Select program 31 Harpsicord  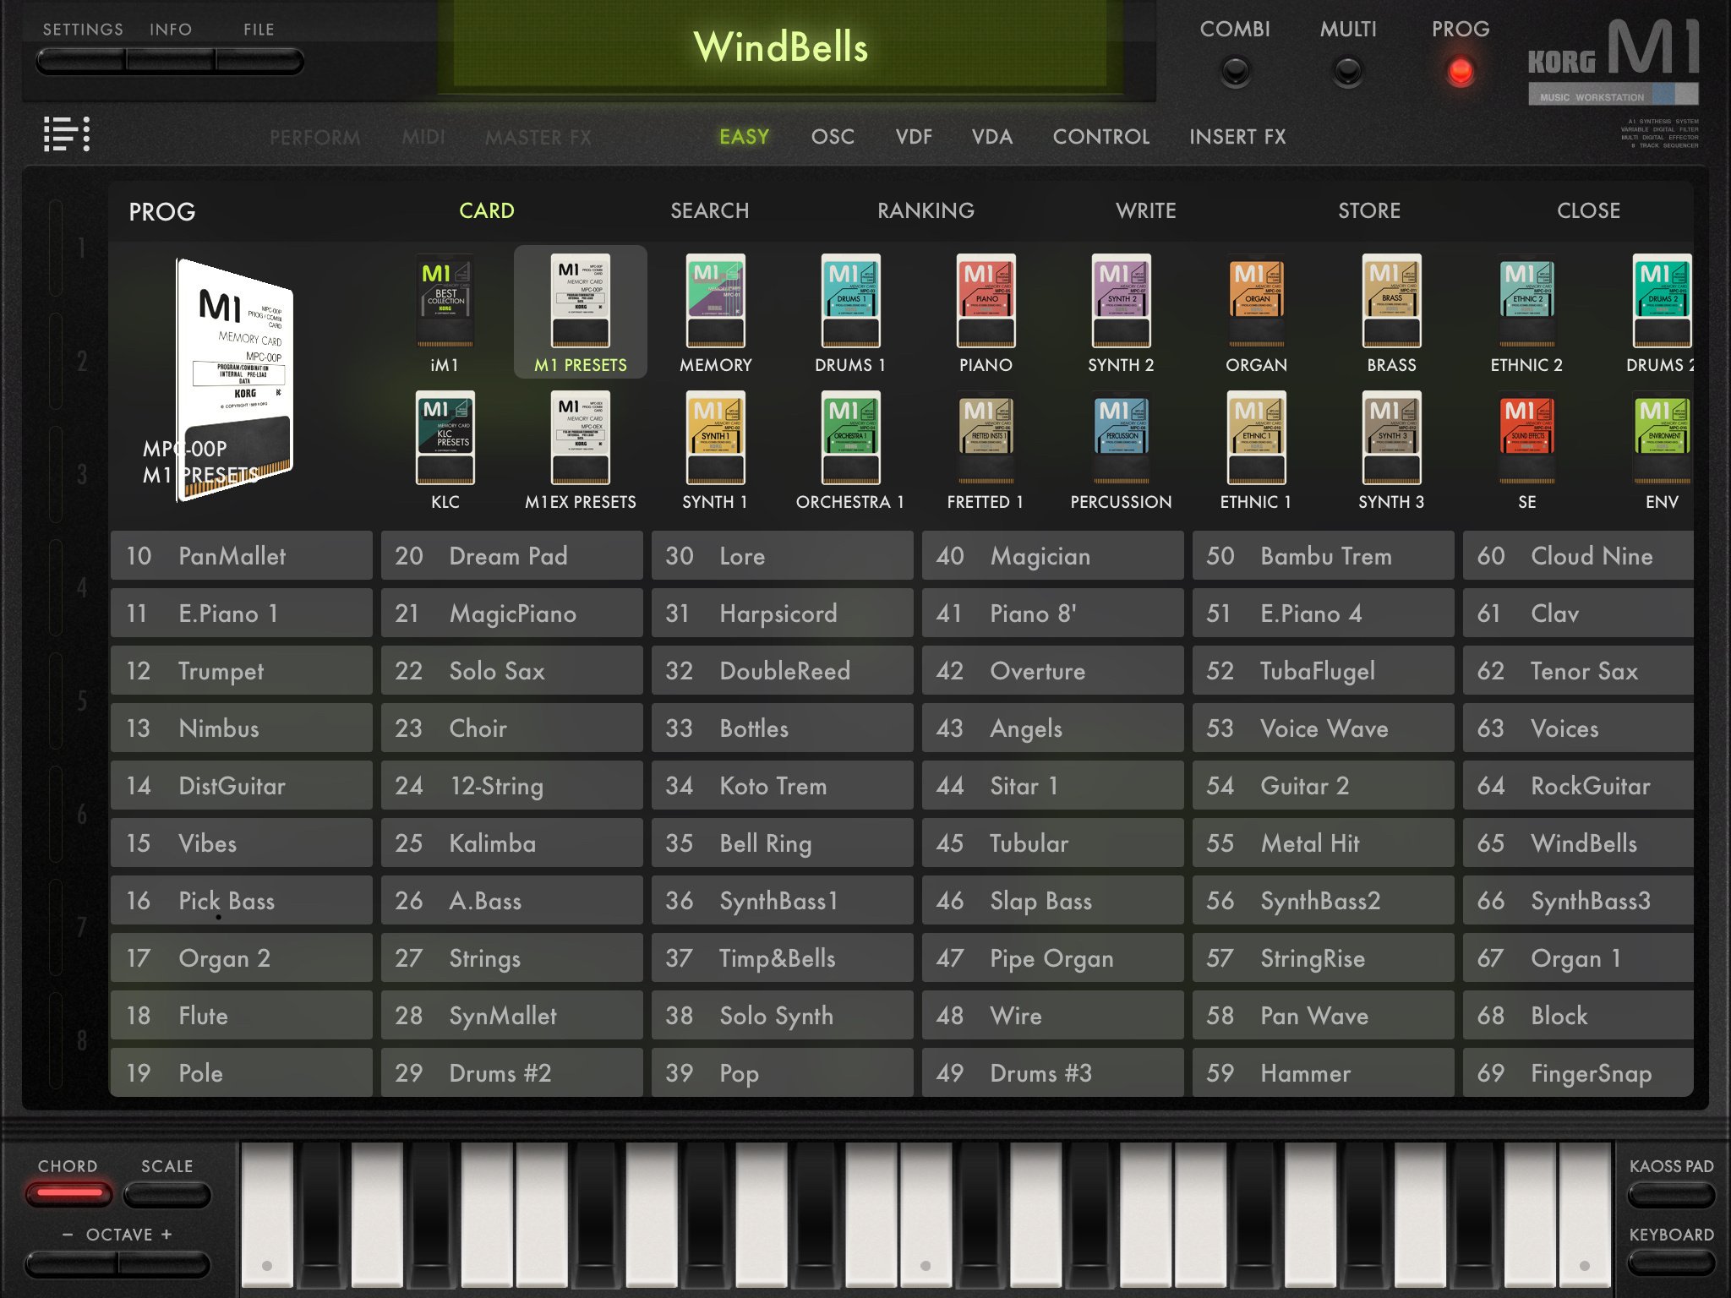pos(782,614)
